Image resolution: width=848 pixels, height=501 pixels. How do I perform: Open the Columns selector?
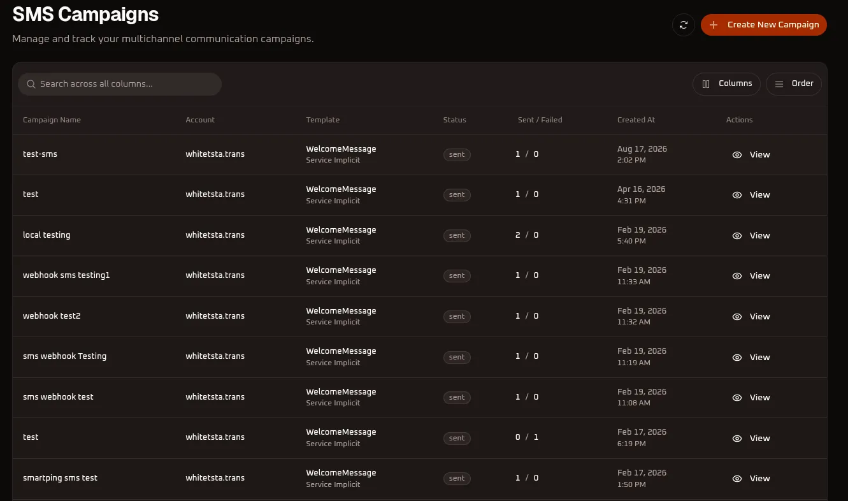click(726, 83)
